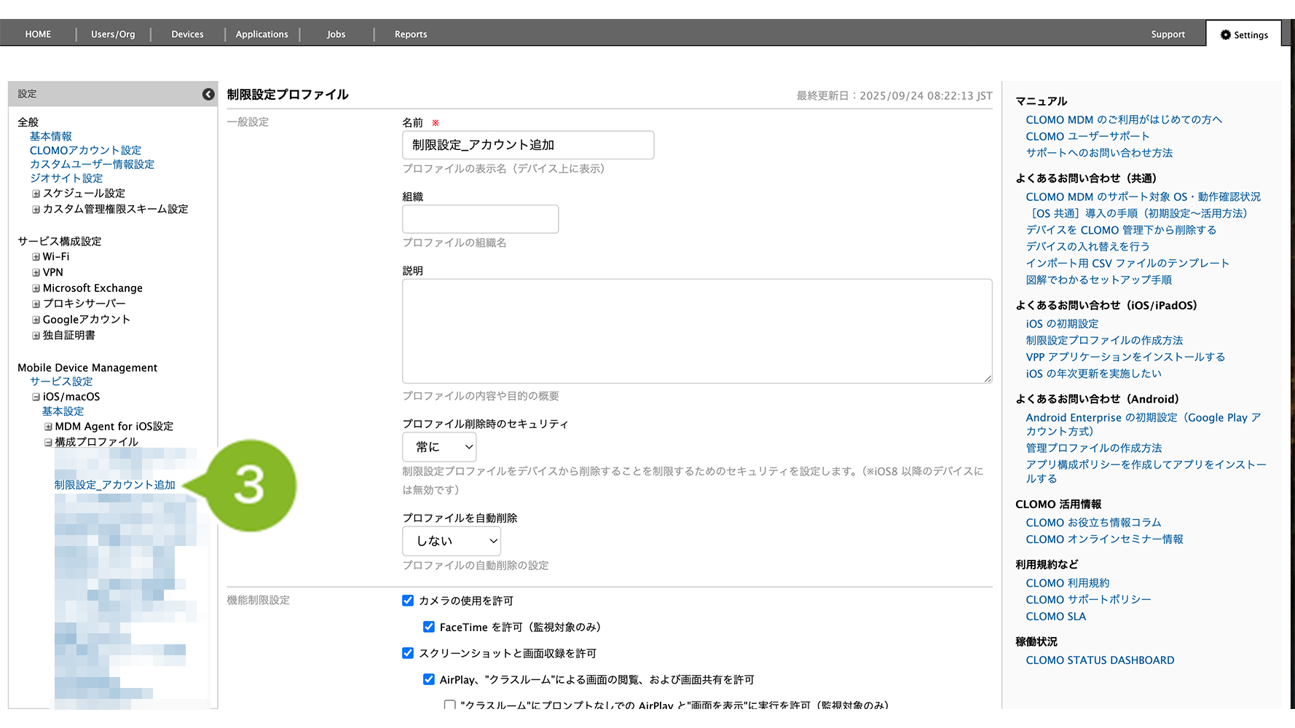The height and width of the screenshot is (728, 1295).
Task: Uncheck カメラの使用を許可 checkbox
Action: 408,601
